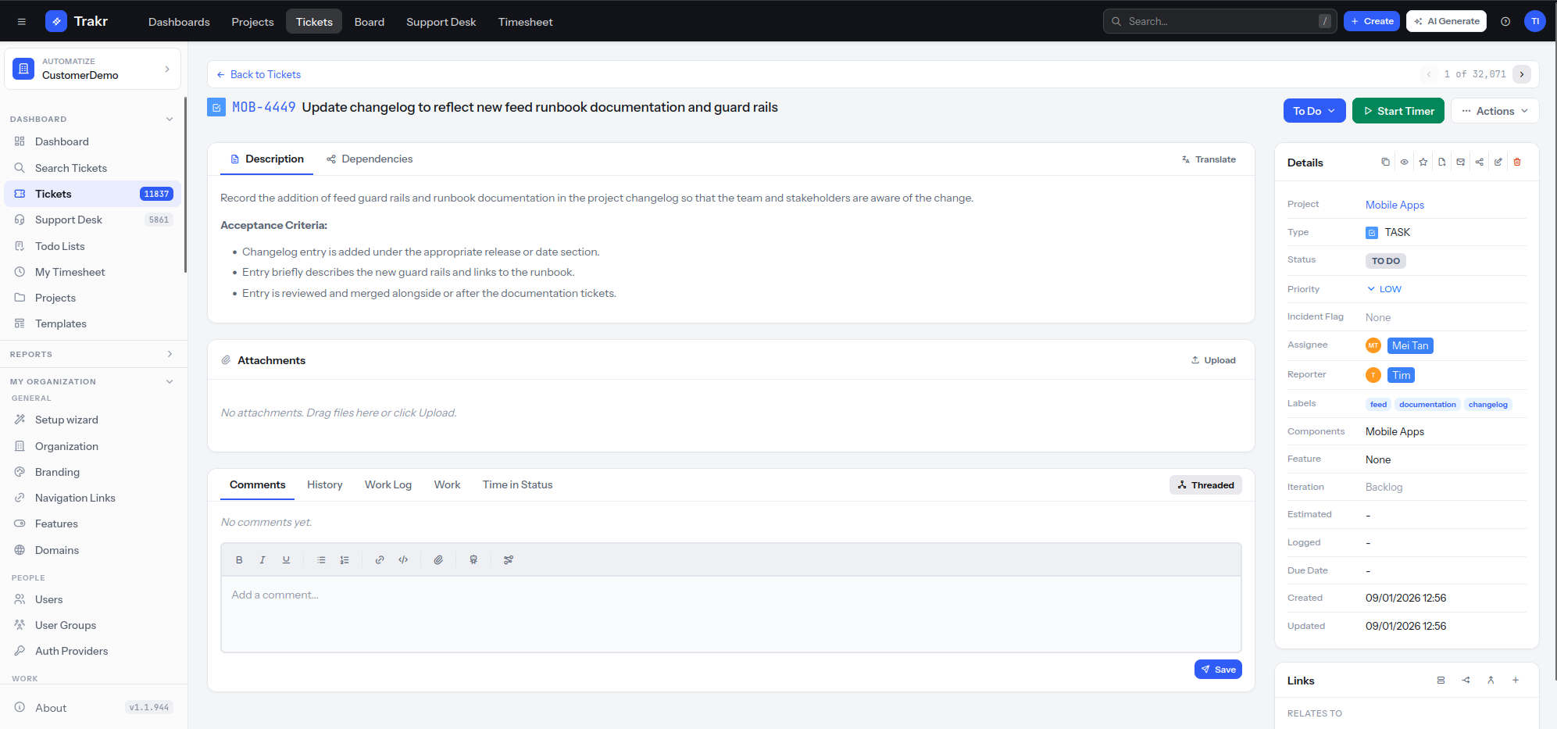Image resolution: width=1557 pixels, height=729 pixels.
Task: Open the Time in Status tab
Action: (x=517, y=484)
